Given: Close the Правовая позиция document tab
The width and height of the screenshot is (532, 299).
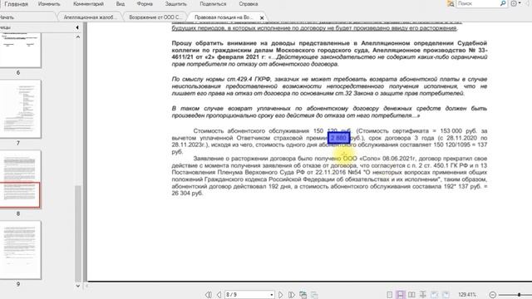Looking at the screenshot, I should point(262,17).
